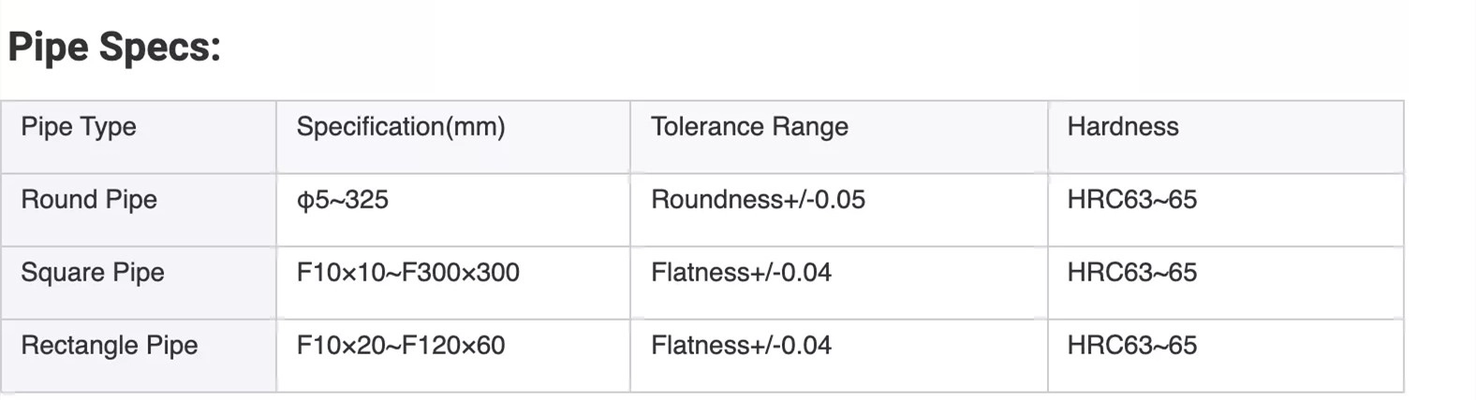Select the Roundness+/-0.05 tolerance cell
Image resolution: width=1476 pixels, height=400 pixels.
(758, 200)
